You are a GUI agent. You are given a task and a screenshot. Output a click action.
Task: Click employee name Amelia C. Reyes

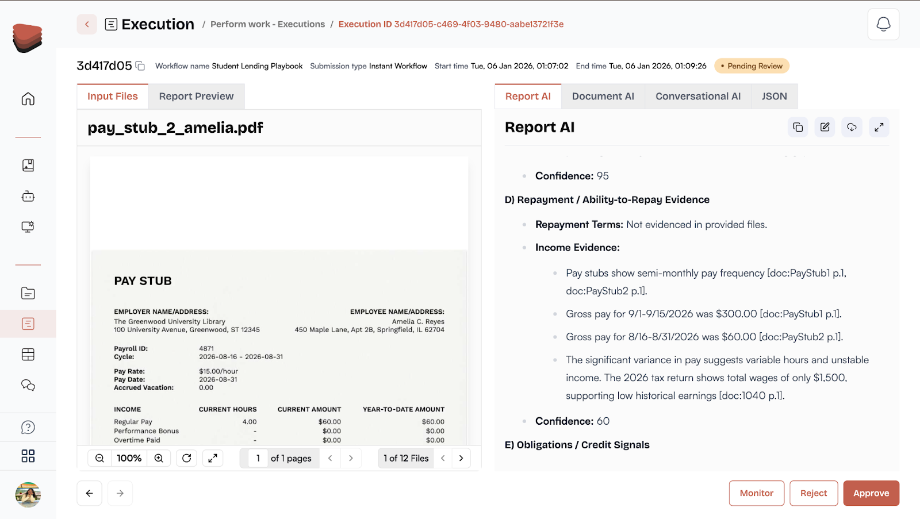coord(418,322)
